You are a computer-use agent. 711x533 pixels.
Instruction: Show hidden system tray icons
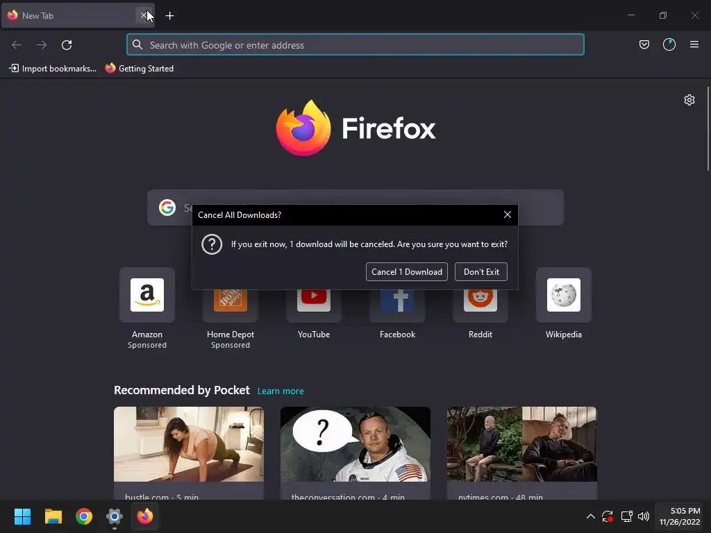pyautogui.click(x=590, y=516)
